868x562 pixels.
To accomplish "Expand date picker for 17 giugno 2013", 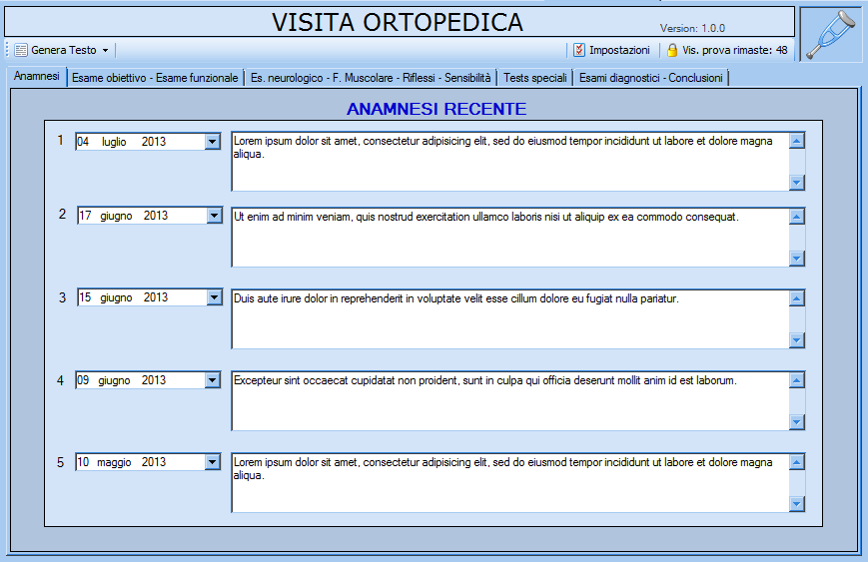I will coord(215,216).
